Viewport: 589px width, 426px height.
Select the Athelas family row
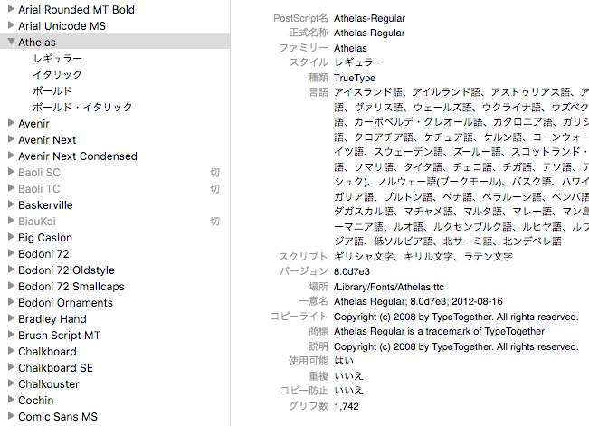[115, 42]
